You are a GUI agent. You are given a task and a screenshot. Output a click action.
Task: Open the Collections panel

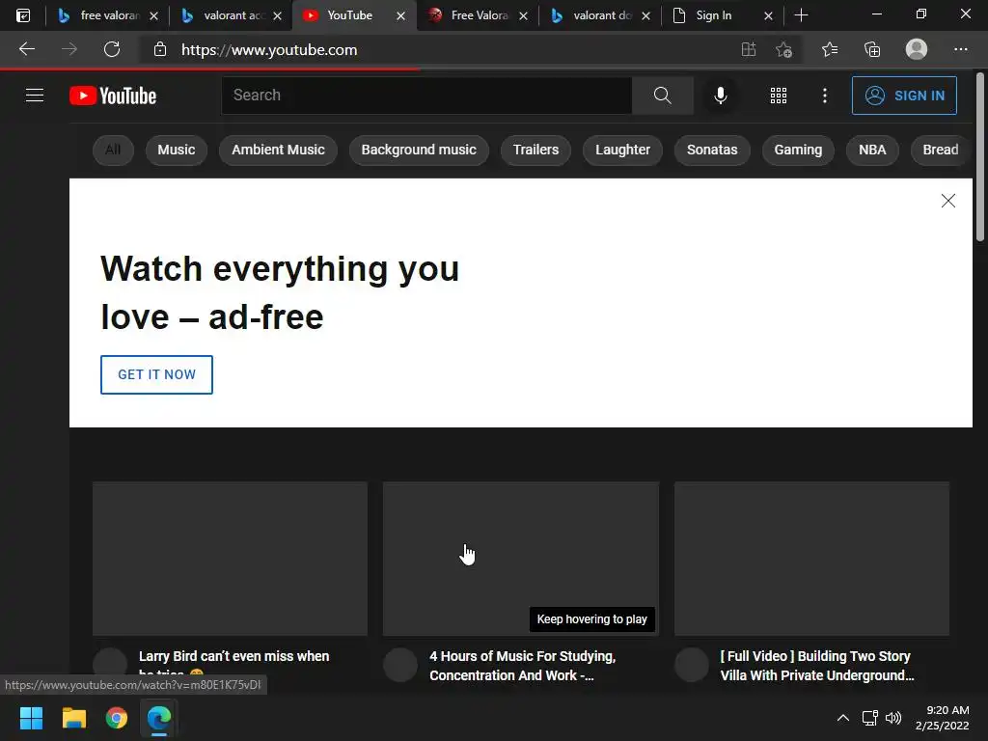point(872,49)
